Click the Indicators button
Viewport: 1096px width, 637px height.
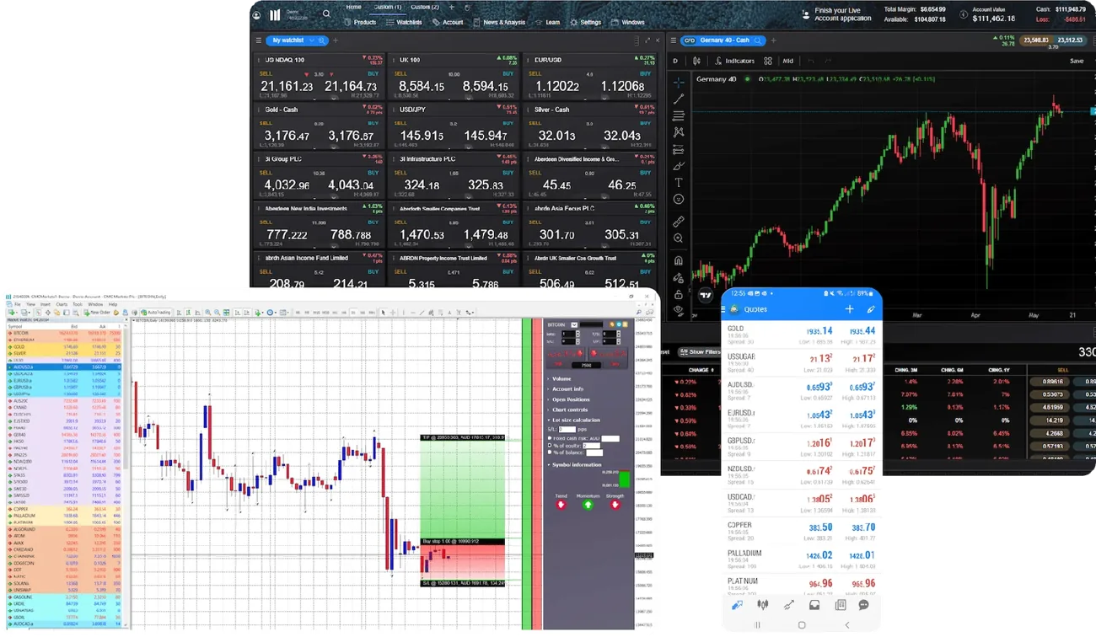click(x=734, y=61)
